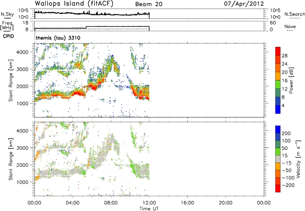Click the '04:00' time tick label
This screenshot has width=305, height=211.
73,203
